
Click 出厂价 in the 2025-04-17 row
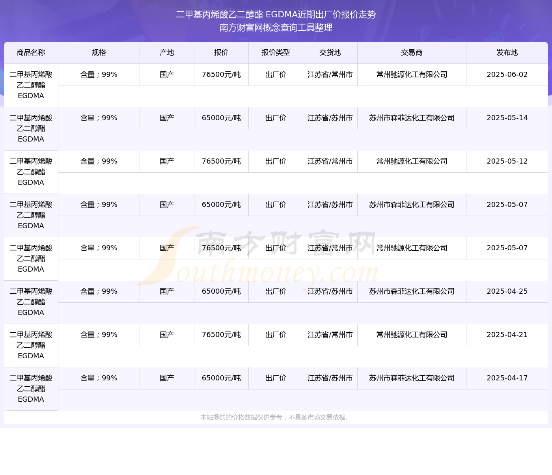[x=276, y=378]
